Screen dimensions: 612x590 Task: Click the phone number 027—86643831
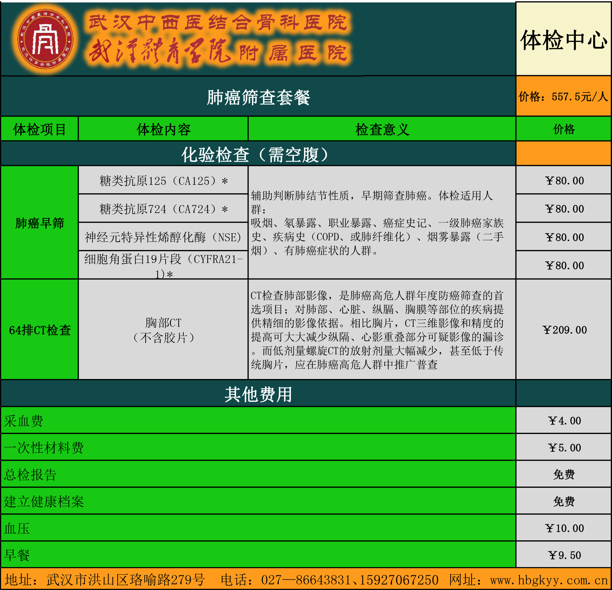click(306, 580)
